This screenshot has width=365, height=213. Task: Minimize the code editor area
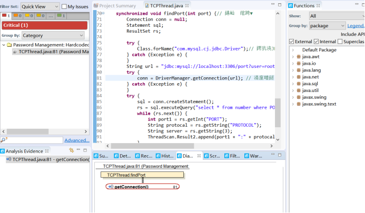point(273,4)
